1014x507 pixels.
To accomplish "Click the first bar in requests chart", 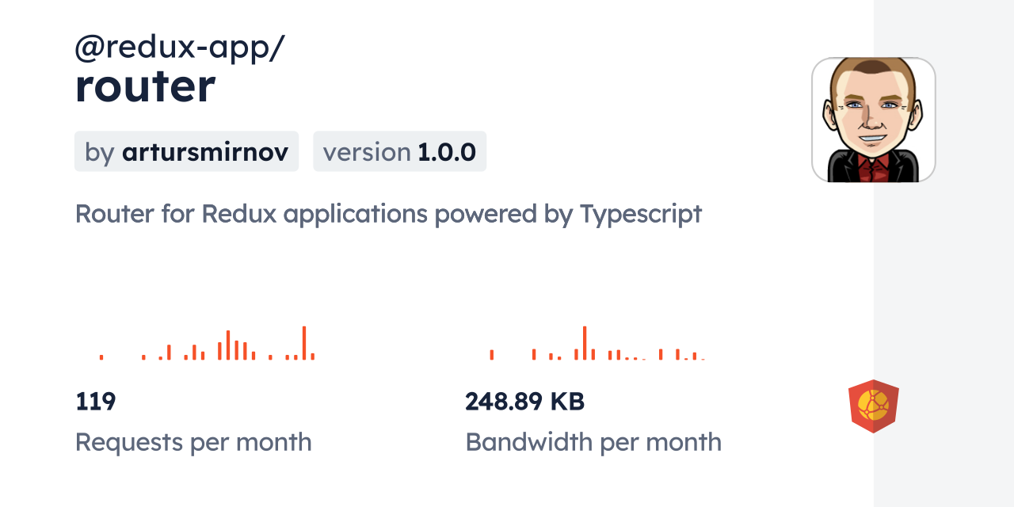I will (101, 357).
